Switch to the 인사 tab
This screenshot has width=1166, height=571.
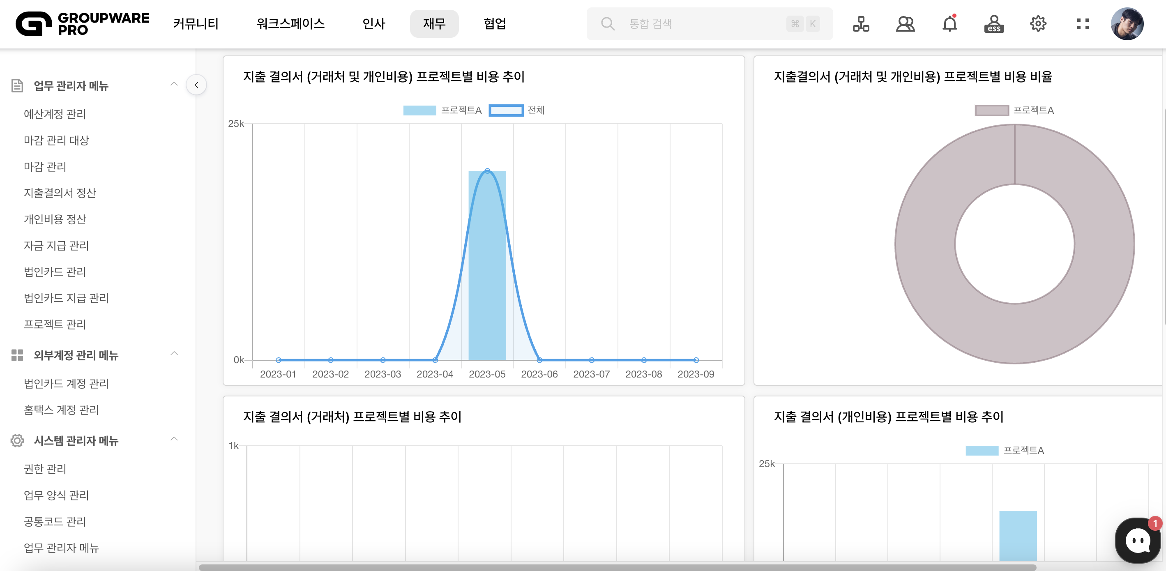[x=373, y=23]
